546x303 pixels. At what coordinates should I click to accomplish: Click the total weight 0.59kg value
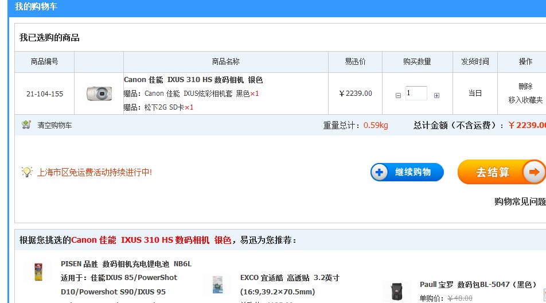point(376,125)
